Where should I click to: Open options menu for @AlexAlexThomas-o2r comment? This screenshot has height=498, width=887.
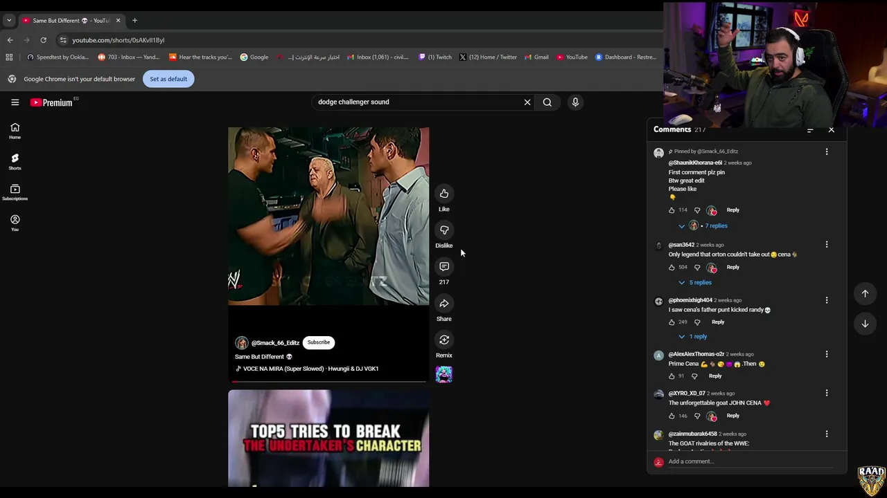coord(827,354)
